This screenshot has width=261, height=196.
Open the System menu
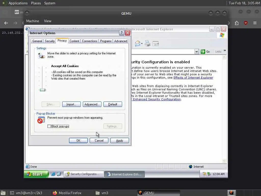click(x=50, y=3)
